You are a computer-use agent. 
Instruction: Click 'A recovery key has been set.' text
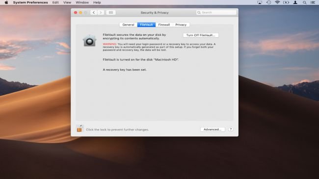[x=125, y=70]
